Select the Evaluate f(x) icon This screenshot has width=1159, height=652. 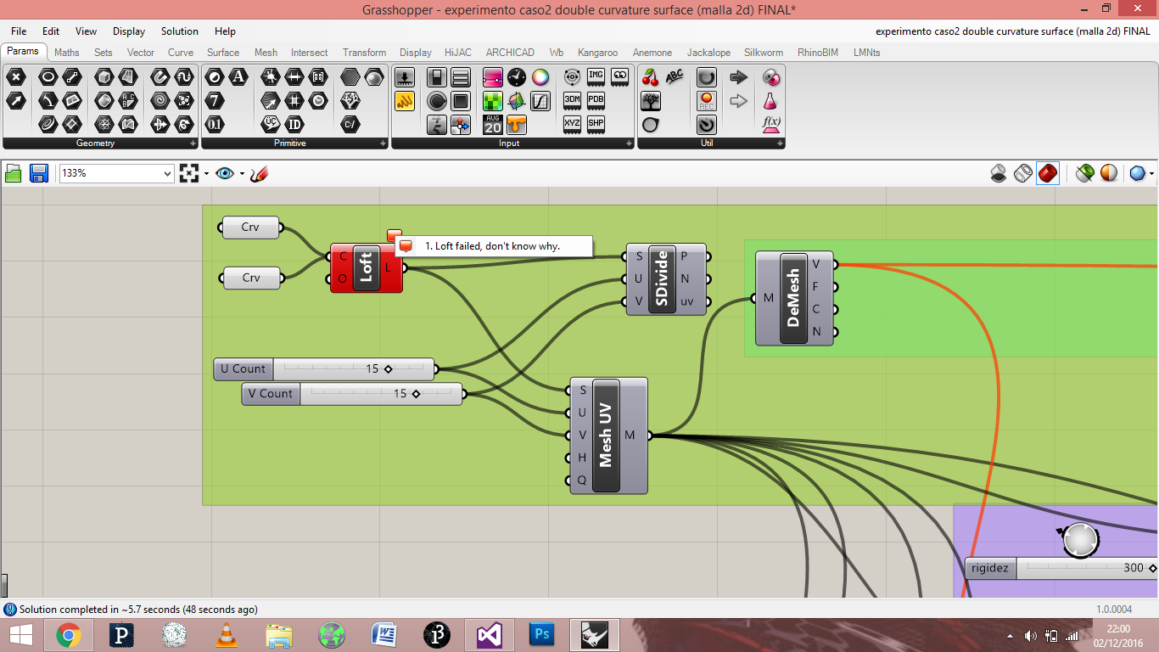771,125
